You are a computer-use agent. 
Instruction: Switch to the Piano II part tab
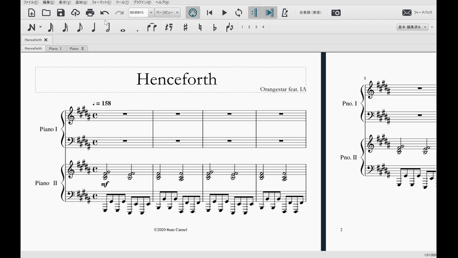pos(77,49)
